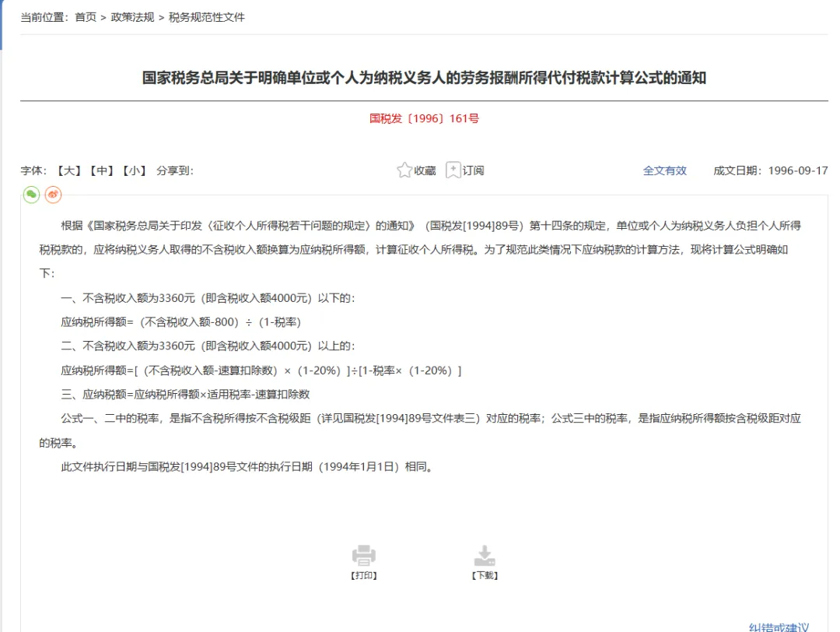The width and height of the screenshot is (840, 632).
Task: Click the sentence starting 此文件执行日期
Action: point(247,467)
